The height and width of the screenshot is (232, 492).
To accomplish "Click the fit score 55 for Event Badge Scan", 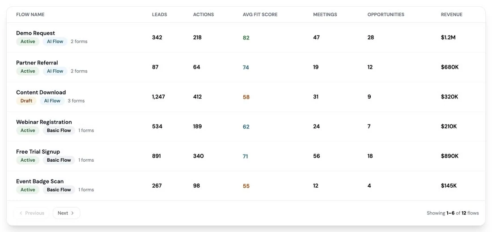I will [x=246, y=186].
